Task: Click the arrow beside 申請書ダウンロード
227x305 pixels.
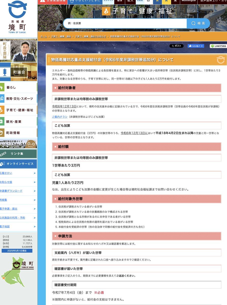Action: (x=35, y=191)
